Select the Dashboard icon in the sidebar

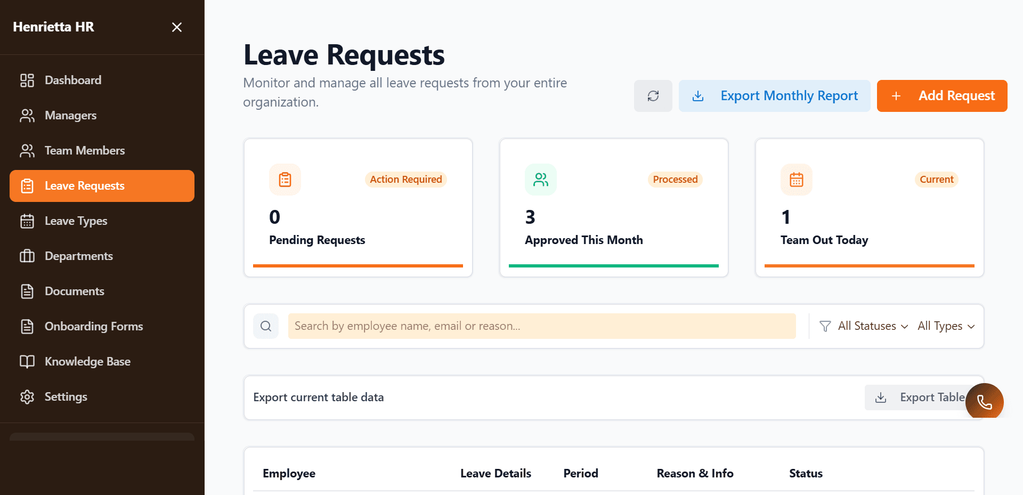click(27, 80)
